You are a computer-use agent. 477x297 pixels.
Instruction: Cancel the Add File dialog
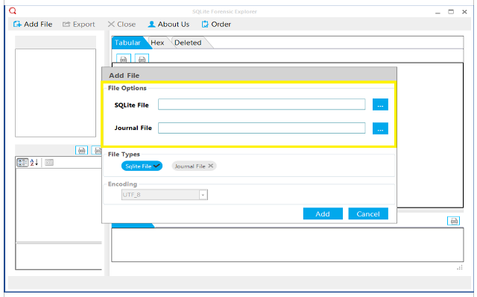click(368, 214)
